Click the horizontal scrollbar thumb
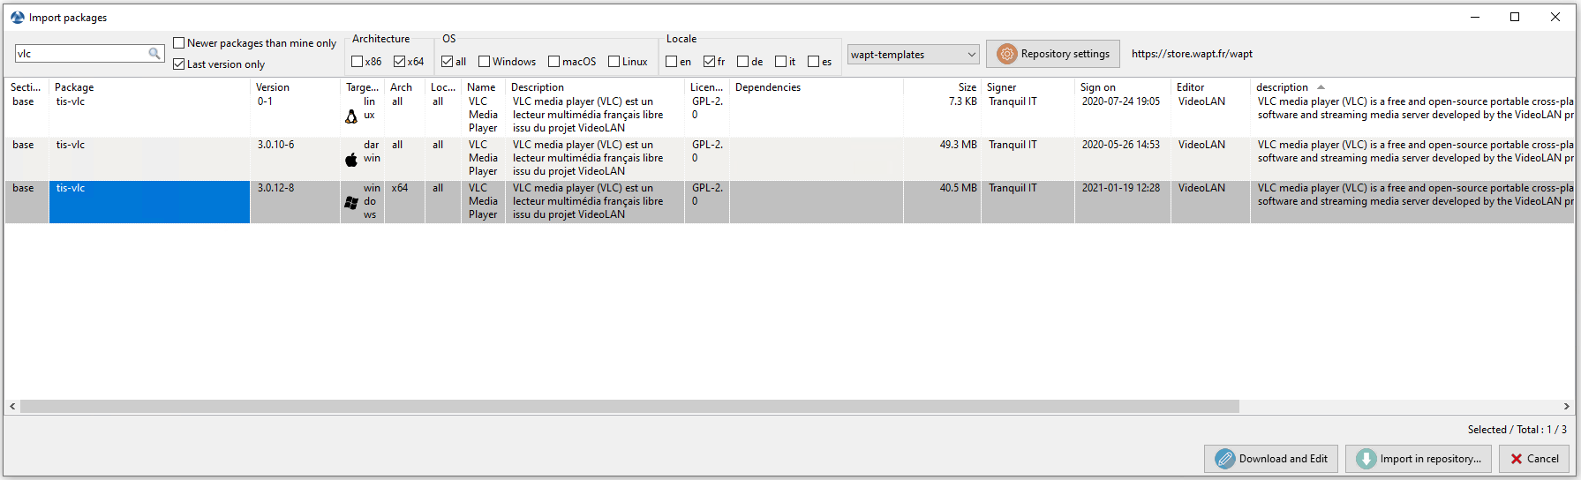1581x480 pixels. 629,407
